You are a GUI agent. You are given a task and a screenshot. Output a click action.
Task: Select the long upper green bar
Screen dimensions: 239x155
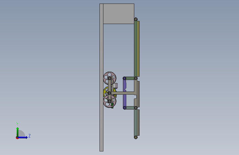pos(136,49)
